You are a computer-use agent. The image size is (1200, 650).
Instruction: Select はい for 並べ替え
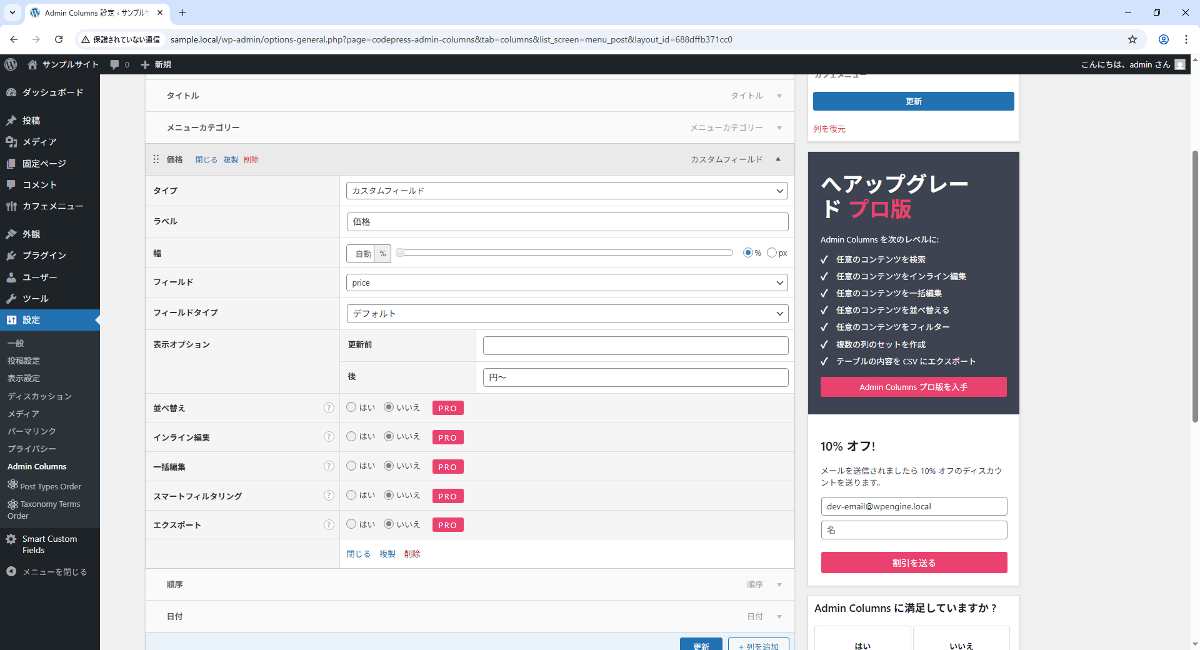click(x=351, y=407)
